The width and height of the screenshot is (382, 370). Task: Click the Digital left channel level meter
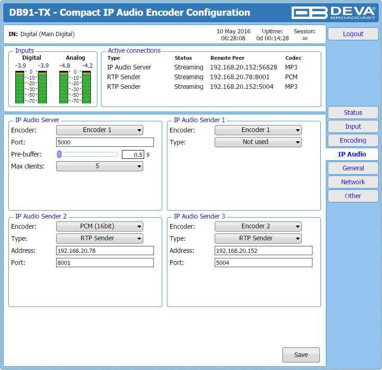coord(19,87)
